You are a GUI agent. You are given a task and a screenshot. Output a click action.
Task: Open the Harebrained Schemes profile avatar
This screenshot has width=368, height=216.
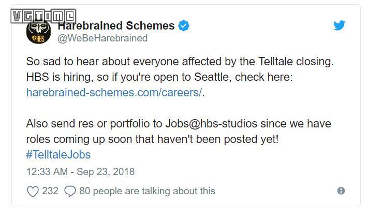tap(38, 31)
